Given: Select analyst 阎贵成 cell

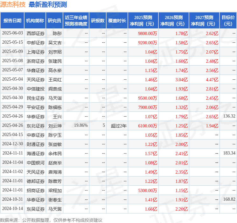Looking at the screenshot, I should click(54, 89).
